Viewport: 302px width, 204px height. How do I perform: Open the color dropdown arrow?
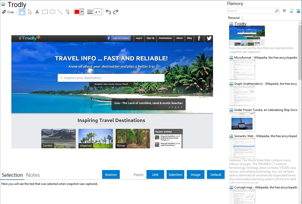click(82, 12)
